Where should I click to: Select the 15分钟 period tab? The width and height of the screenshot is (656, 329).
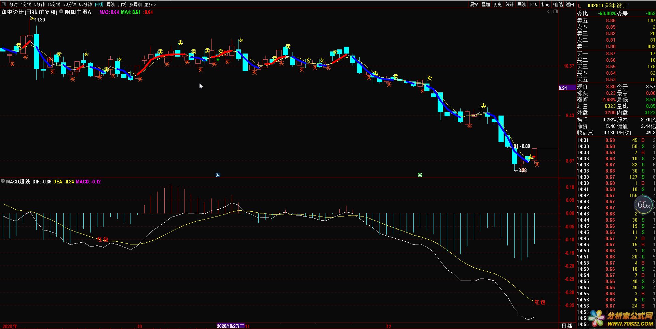(54, 4)
